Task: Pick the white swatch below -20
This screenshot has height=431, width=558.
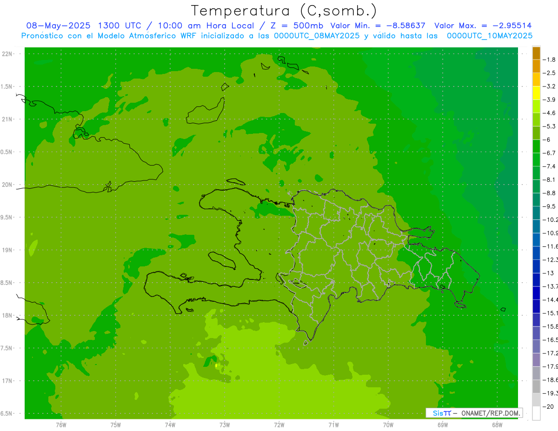Action: [x=537, y=413]
